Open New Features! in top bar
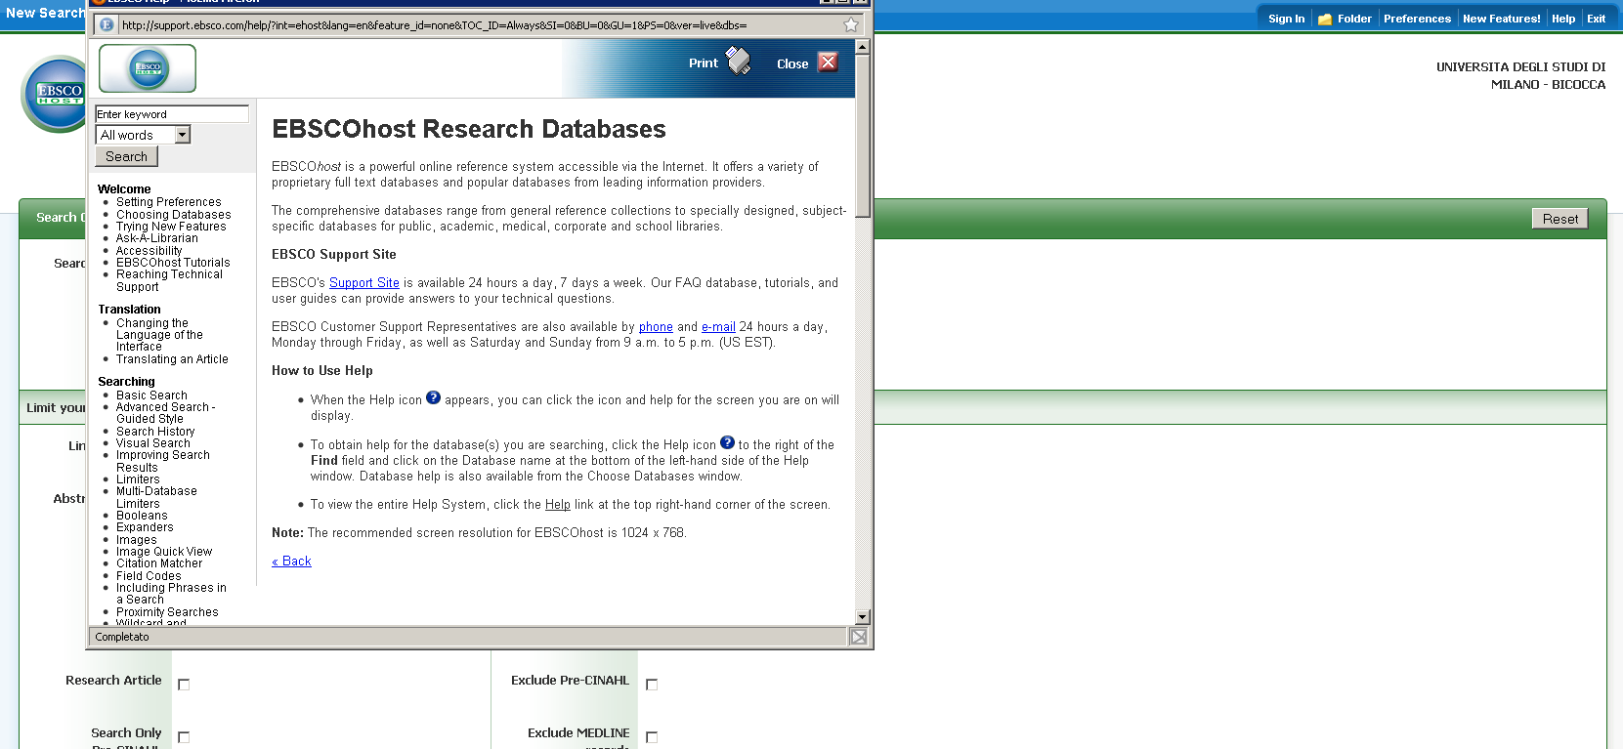1623x749 pixels. click(x=1501, y=19)
